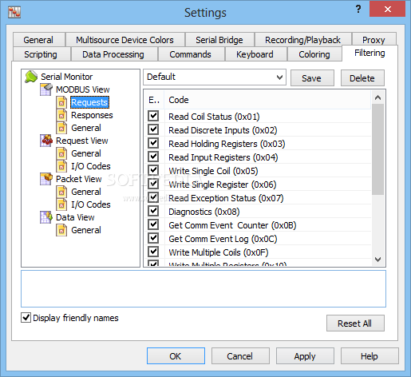Click the application icon in title bar
The image size is (411, 377).
(x=14, y=13)
